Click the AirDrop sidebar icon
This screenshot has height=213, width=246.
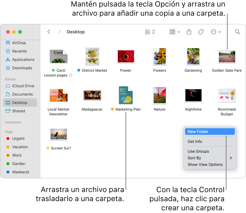tap(8, 43)
